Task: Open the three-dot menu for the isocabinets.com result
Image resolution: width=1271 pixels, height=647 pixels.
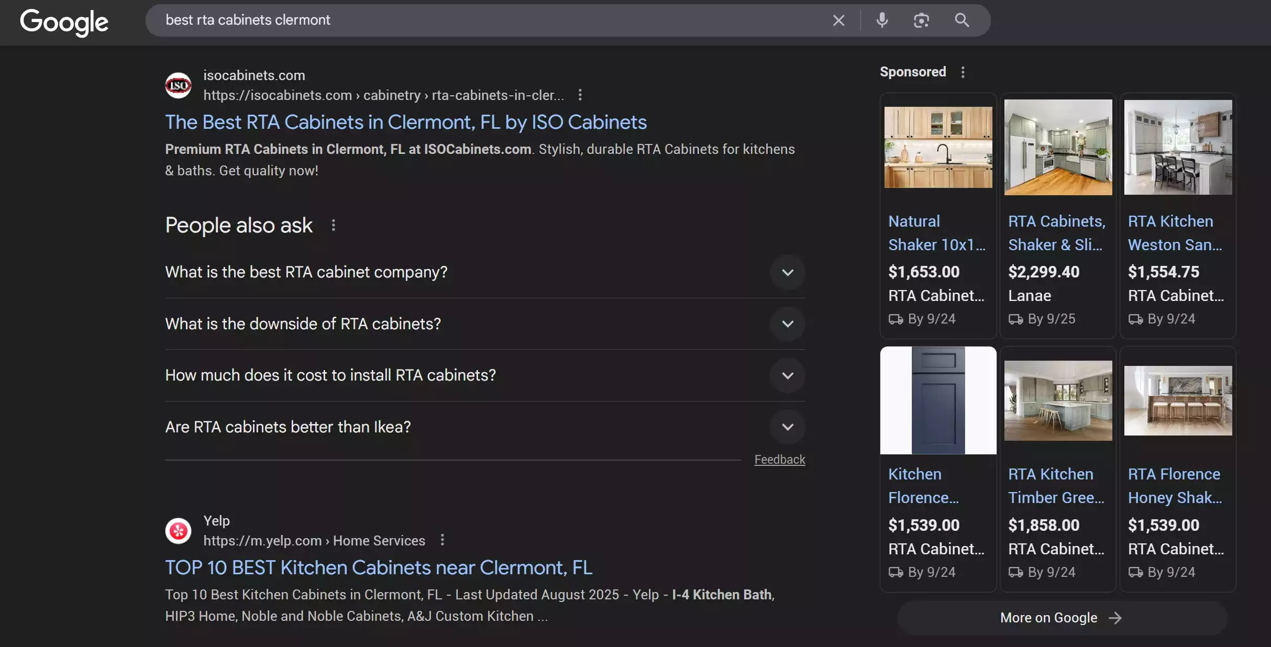Action: (579, 95)
